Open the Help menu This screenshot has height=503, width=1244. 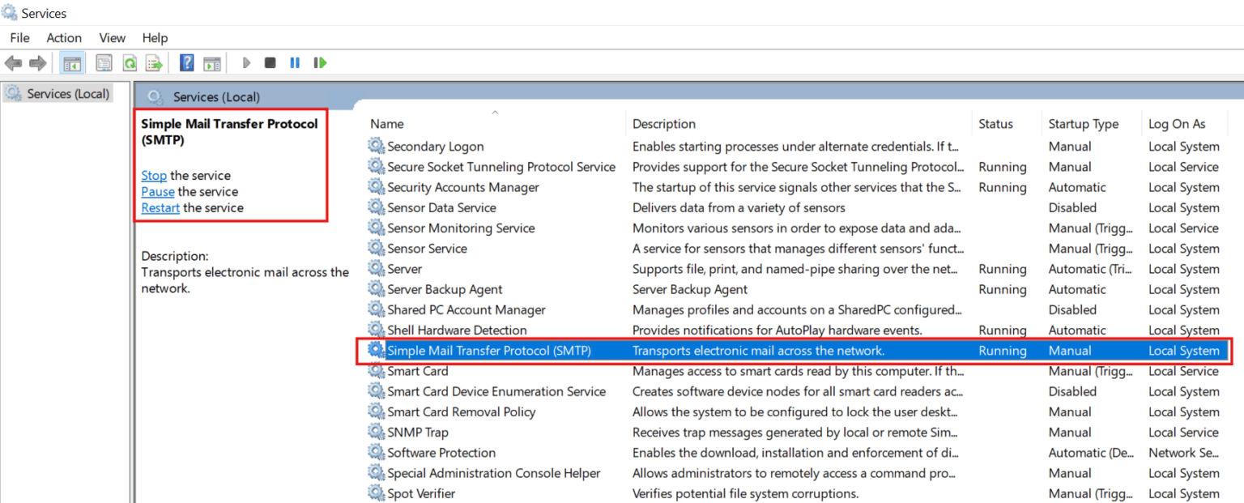155,37
